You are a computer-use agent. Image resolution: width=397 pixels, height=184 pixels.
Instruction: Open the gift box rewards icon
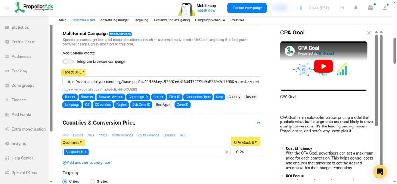coord(370,8)
